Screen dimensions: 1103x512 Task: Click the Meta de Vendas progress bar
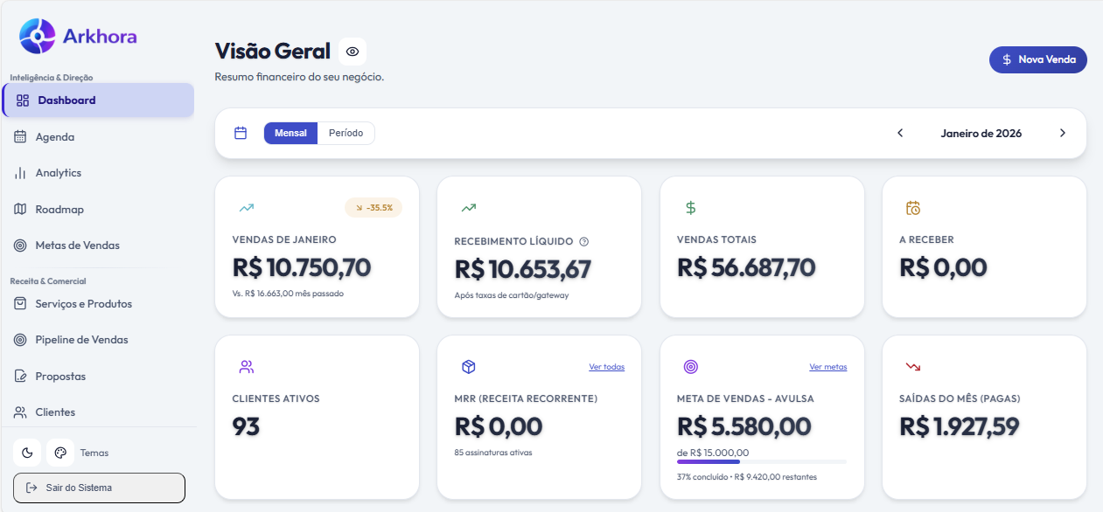pos(761,461)
